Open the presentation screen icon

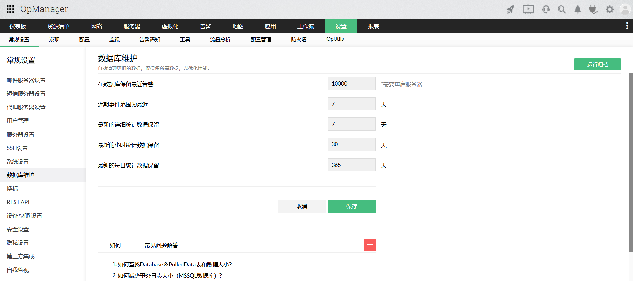click(x=528, y=9)
